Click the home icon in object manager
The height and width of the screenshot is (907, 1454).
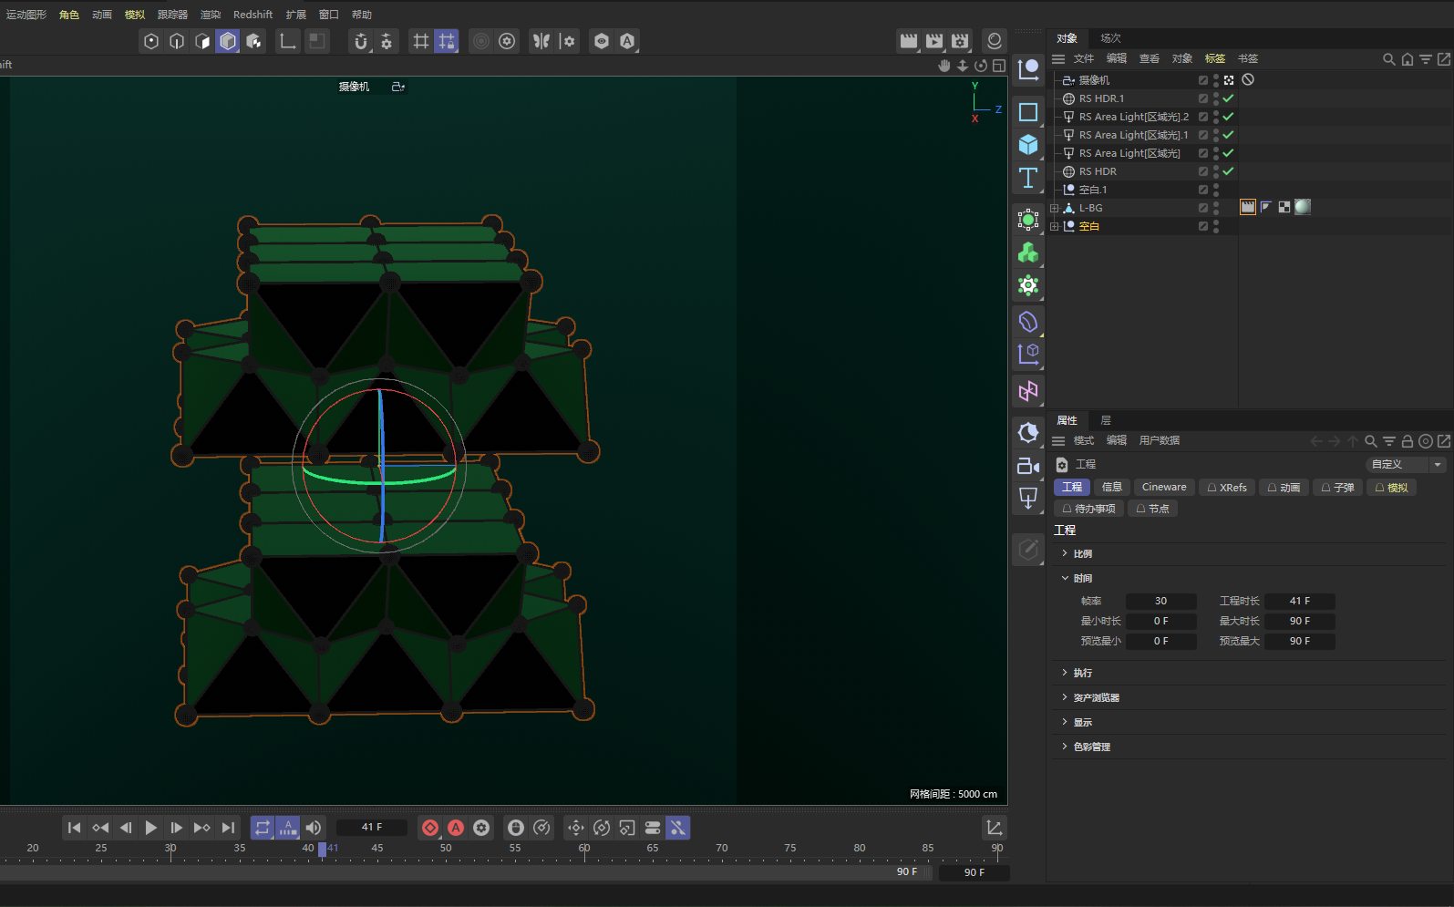(x=1408, y=59)
